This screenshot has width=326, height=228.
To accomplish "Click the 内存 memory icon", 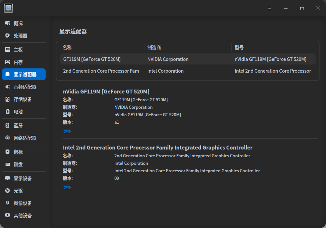I will [7, 62].
